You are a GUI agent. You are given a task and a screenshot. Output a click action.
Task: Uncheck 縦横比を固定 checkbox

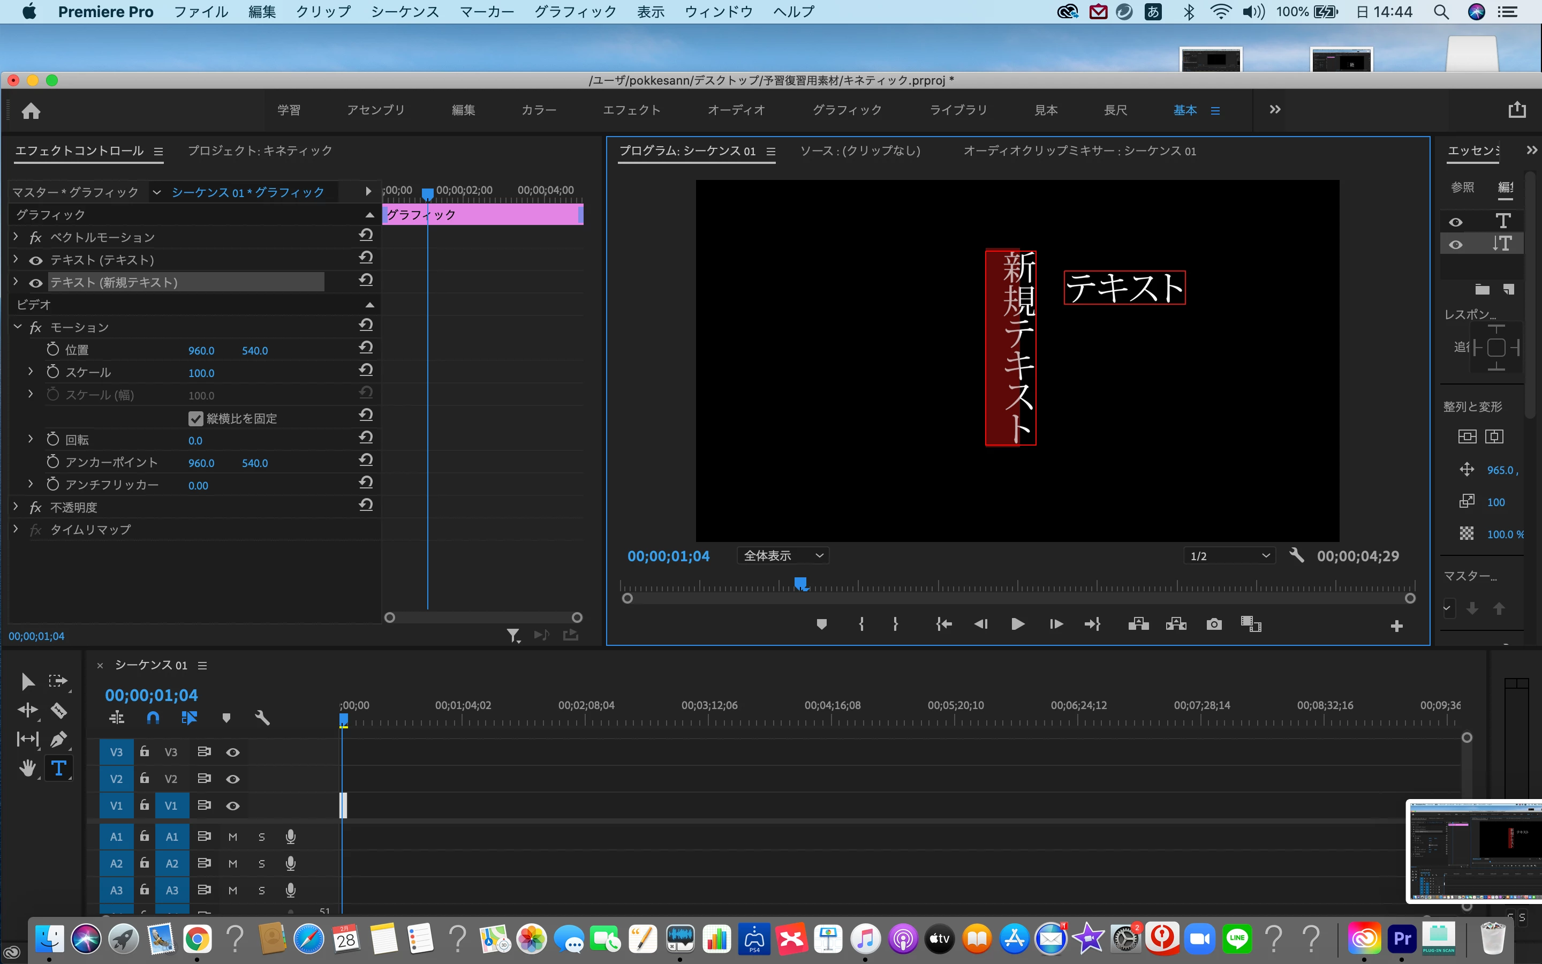195,418
